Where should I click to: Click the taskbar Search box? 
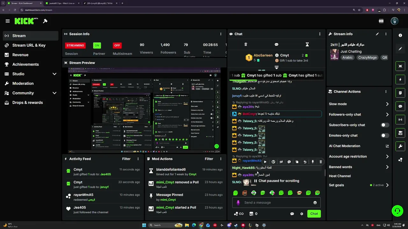(166, 225)
